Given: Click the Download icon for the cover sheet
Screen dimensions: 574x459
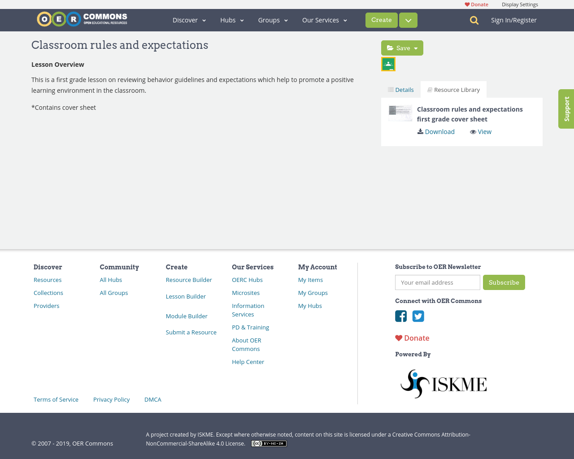Looking at the screenshot, I should click(x=420, y=131).
